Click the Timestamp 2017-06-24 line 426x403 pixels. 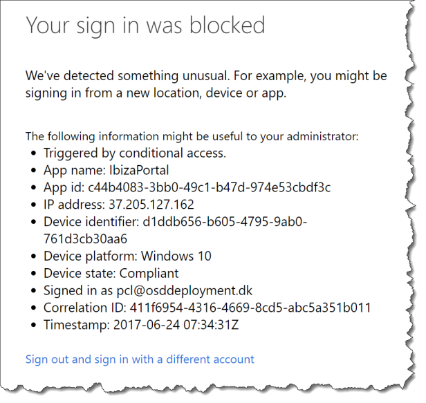(x=141, y=325)
